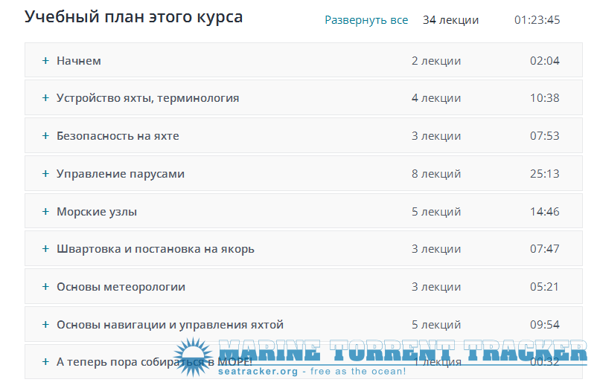Click the sun logo of Marine Torrent Tracker
The image size is (600, 388).
pyautogui.click(x=194, y=357)
